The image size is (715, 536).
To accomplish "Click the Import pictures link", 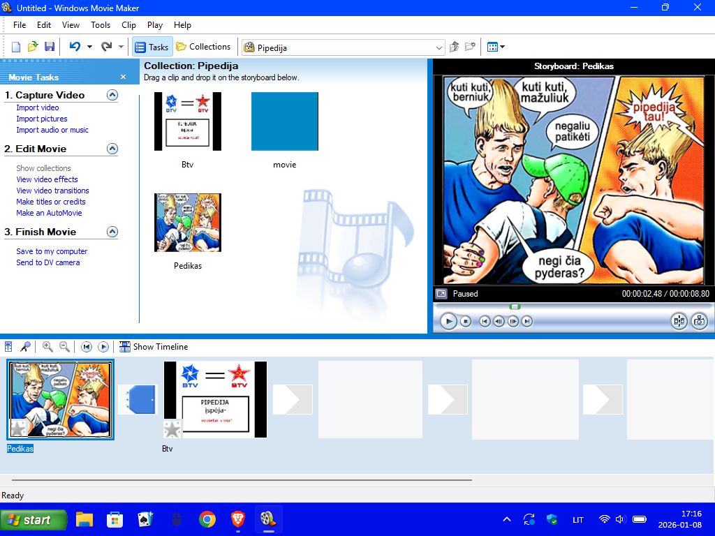I will (42, 119).
